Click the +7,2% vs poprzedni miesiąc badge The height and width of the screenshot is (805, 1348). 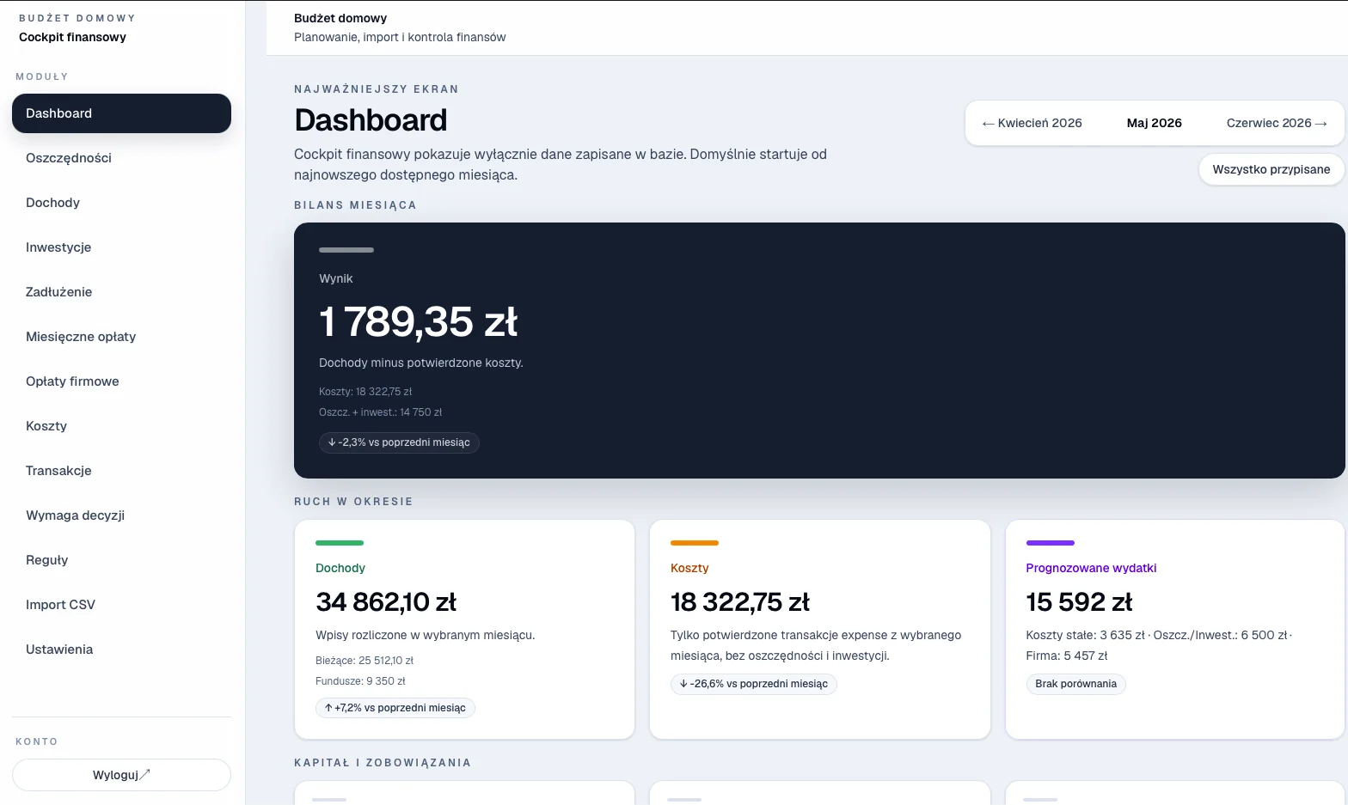pos(395,708)
